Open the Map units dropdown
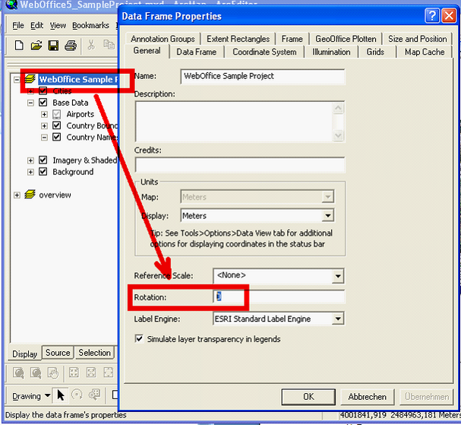 click(328, 197)
